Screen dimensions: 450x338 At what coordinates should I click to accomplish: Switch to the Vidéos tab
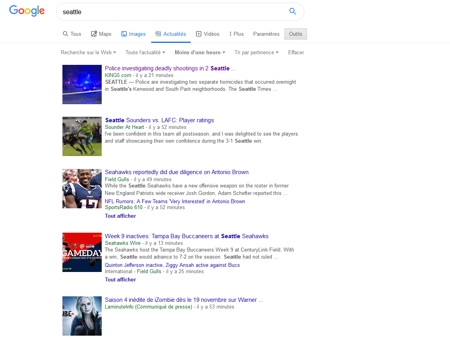[208, 34]
